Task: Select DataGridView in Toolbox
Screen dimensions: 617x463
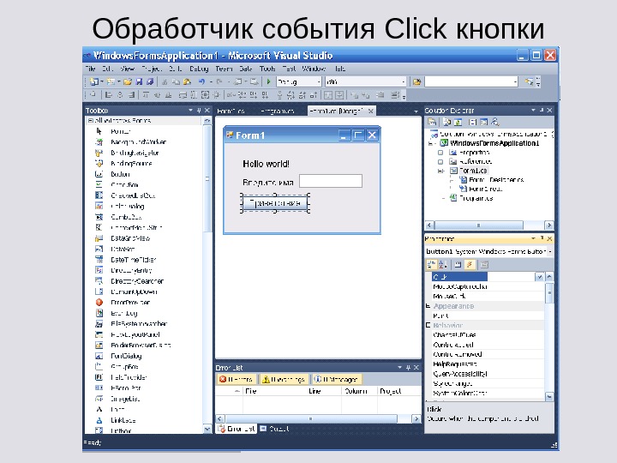Action: (x=130, y=238)
